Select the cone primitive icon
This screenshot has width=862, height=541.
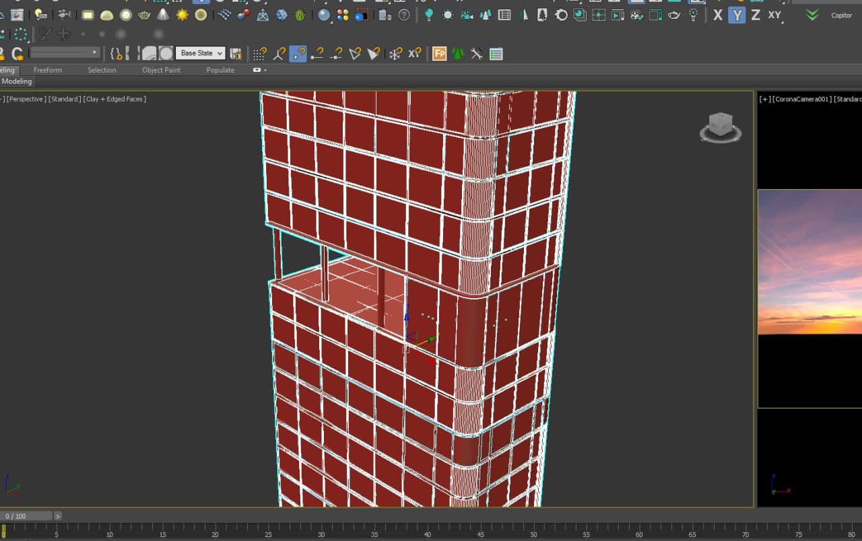coord(163,15)
